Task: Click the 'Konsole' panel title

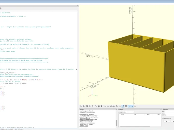Action: pos(82,109)
